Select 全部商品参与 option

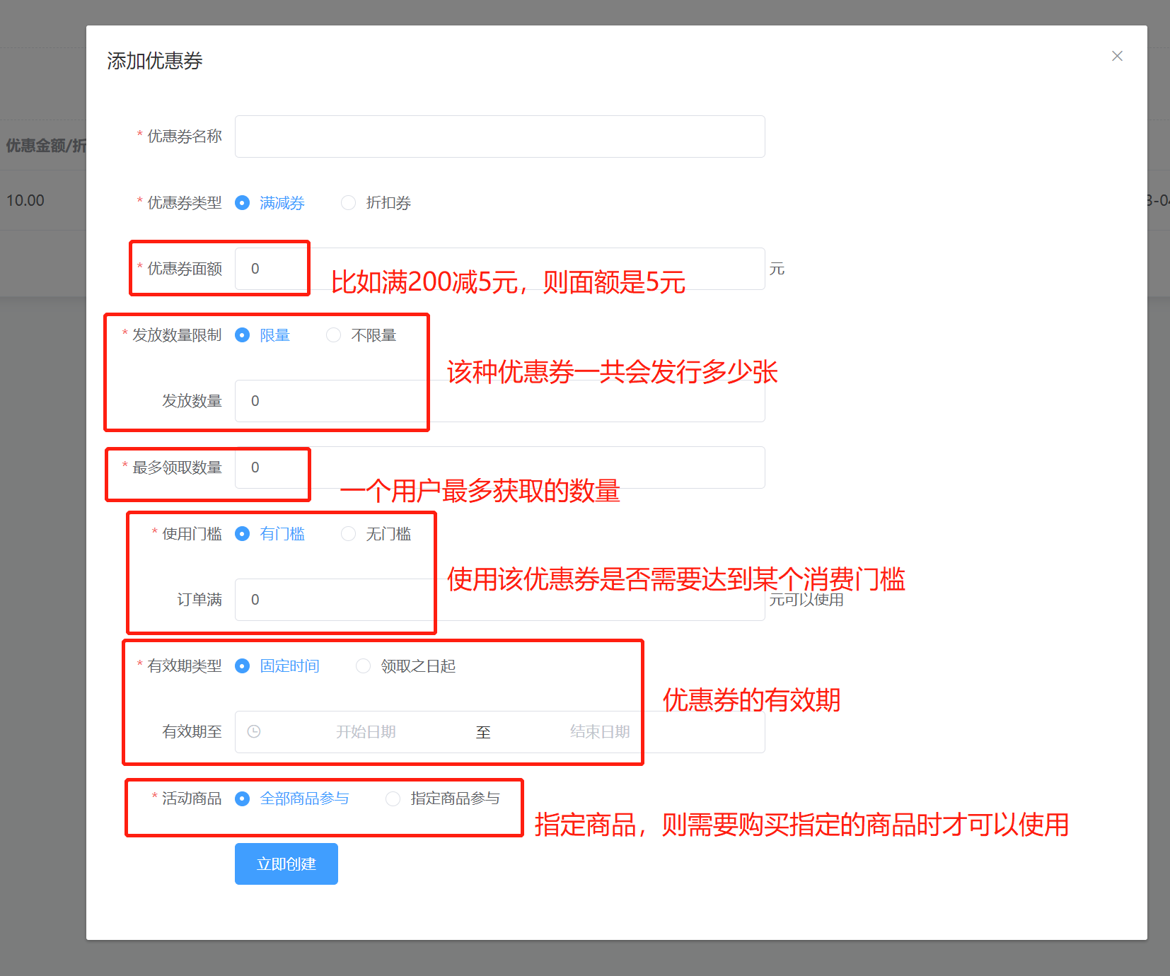click(x=292, y=798)
